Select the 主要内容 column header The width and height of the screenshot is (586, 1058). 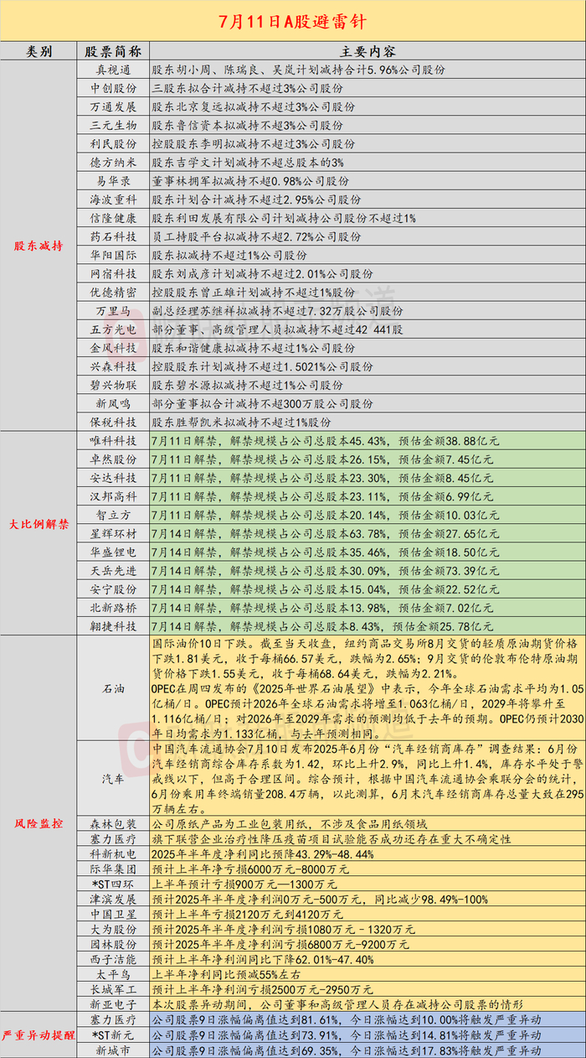tap(368, 51)
